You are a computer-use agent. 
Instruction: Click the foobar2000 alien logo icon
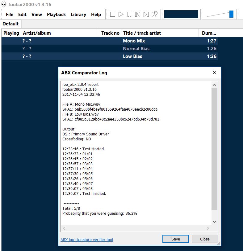pos(4,4)
